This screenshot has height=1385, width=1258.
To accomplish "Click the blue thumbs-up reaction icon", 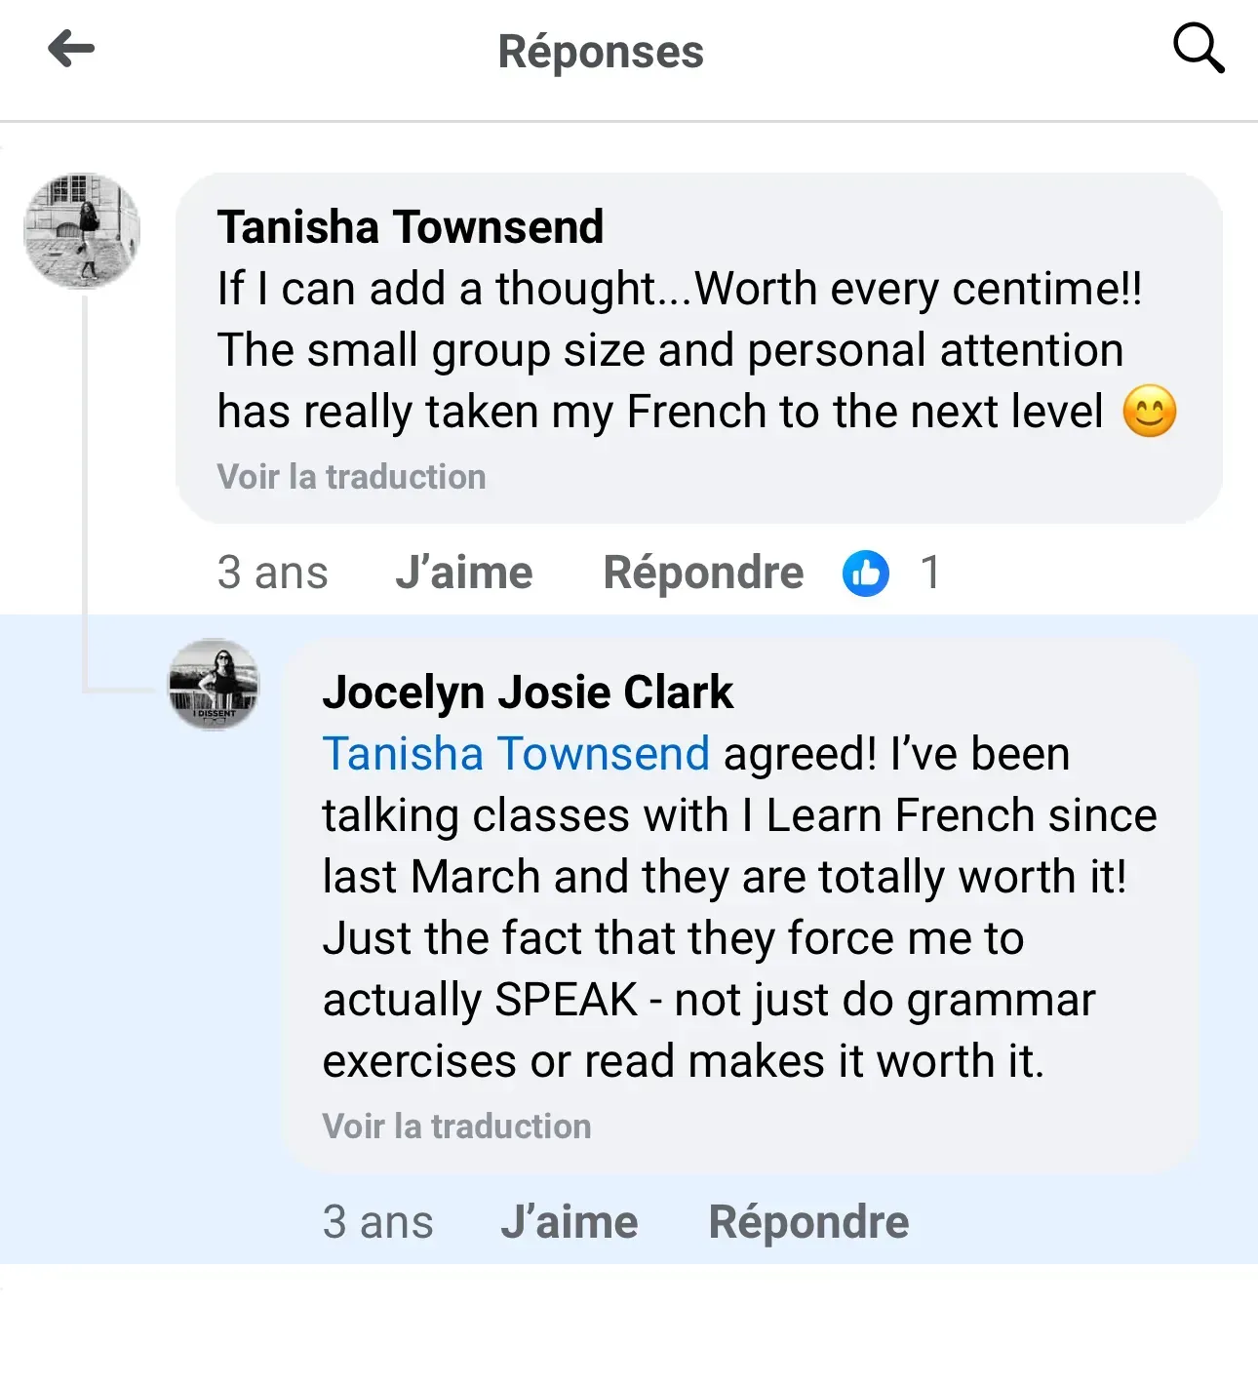I will click(865, 573).
